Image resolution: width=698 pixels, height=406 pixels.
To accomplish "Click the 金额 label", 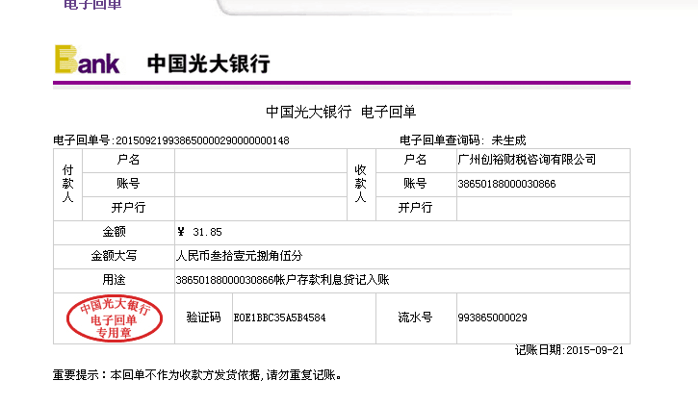I will click(114, 232).
